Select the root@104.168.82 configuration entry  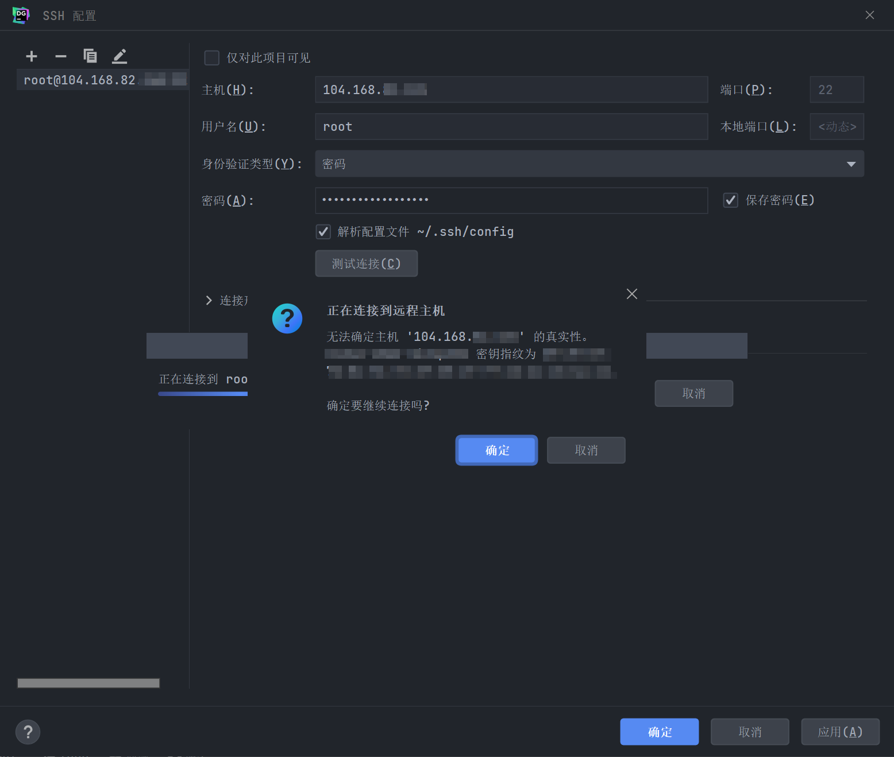click(x=102, y=80)
